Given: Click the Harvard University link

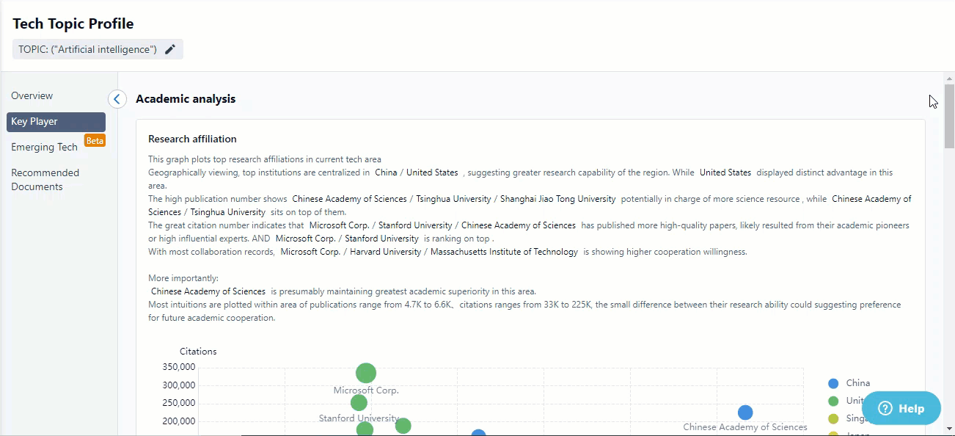Looking at the screenshot, I should point(385,252).
